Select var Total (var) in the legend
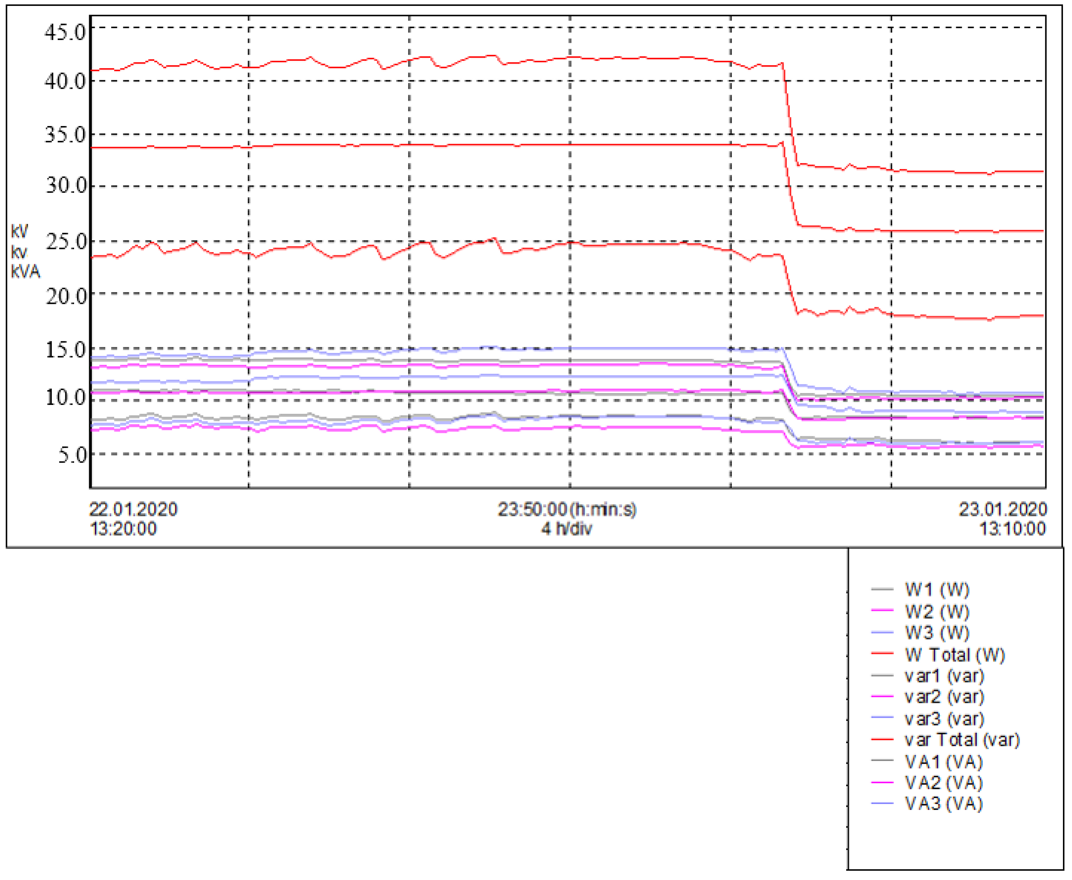 pos(962,740)
